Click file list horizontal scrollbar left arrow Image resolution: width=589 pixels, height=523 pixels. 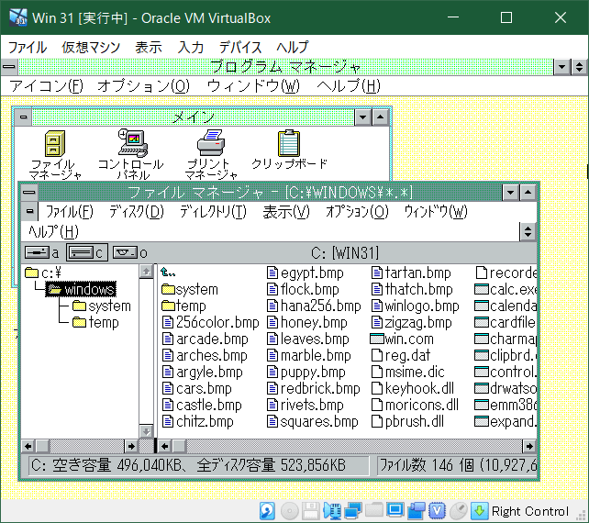[164, 446]
